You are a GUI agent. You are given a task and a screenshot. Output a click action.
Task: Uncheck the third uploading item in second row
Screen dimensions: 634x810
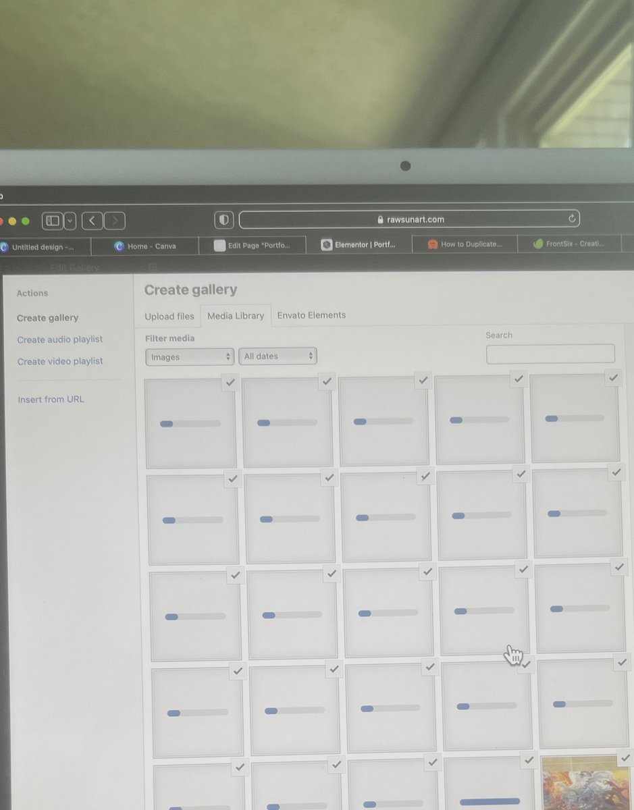425,476
